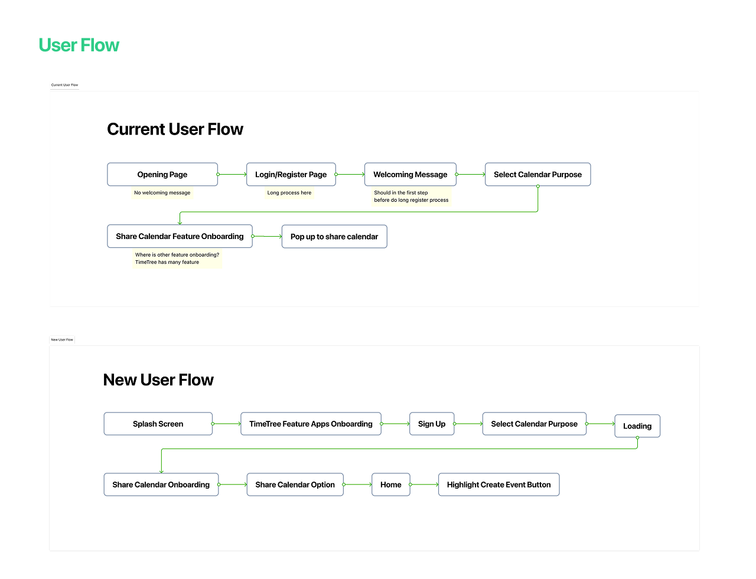Click the Sign Up box
The width and height of the screenshot is (756, 579).
(x=432, y=424)
